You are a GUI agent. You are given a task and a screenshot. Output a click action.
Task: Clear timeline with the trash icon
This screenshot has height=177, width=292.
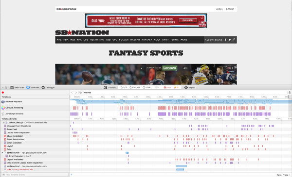[x=290, y=93]
